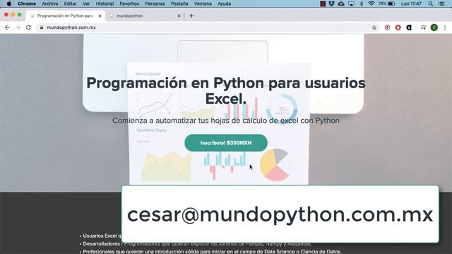Click the clock showing Lun 11:47

tap(411, 4)
